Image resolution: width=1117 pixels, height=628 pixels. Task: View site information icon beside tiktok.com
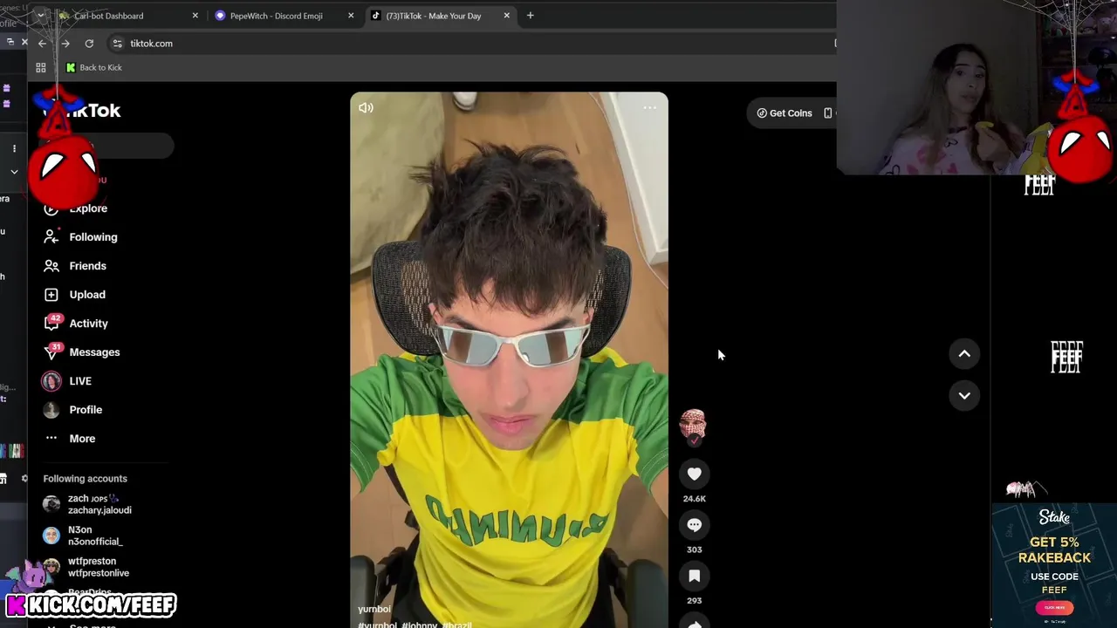[x=117, y=44]
